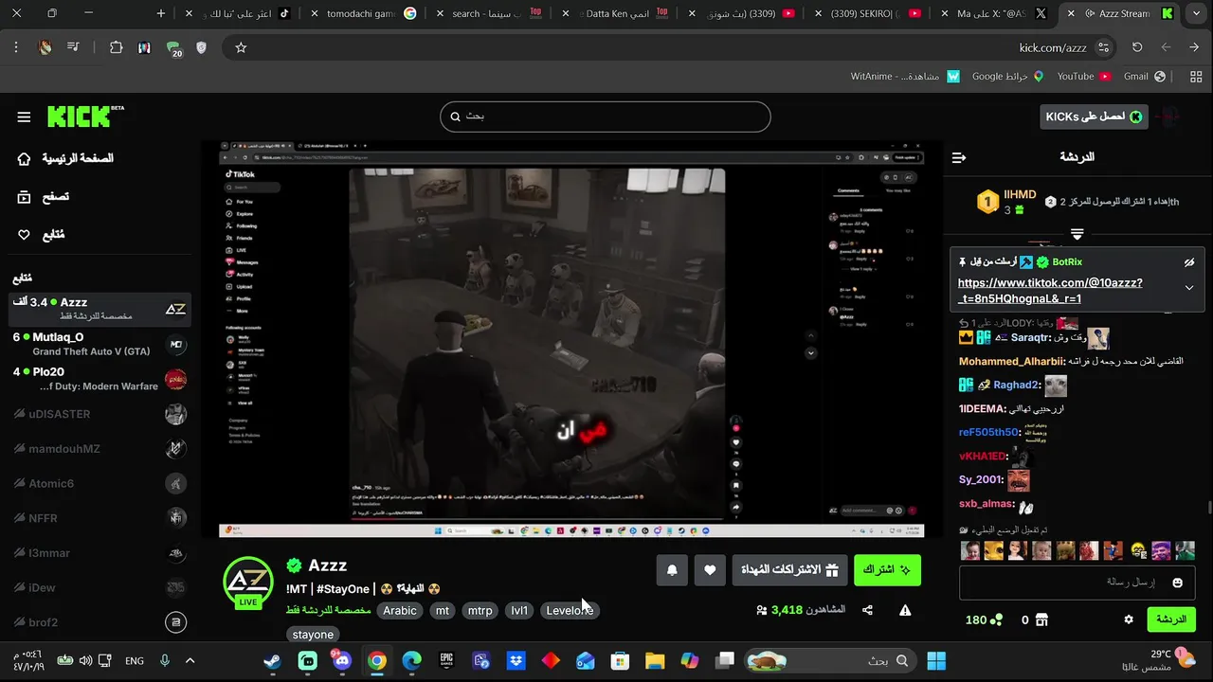Open the Kick hamburger sidebar menu
The width and height of the screenshot is (1213, 682).
pyautogui.click(x=24, y=117)
